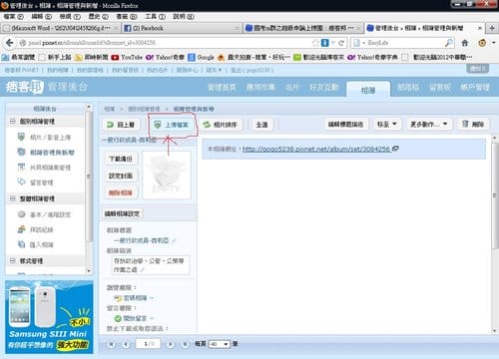Viewport: 499px width, 359px height.
Task: Reload the page with the refresh icon
Action: click(341, 43)
